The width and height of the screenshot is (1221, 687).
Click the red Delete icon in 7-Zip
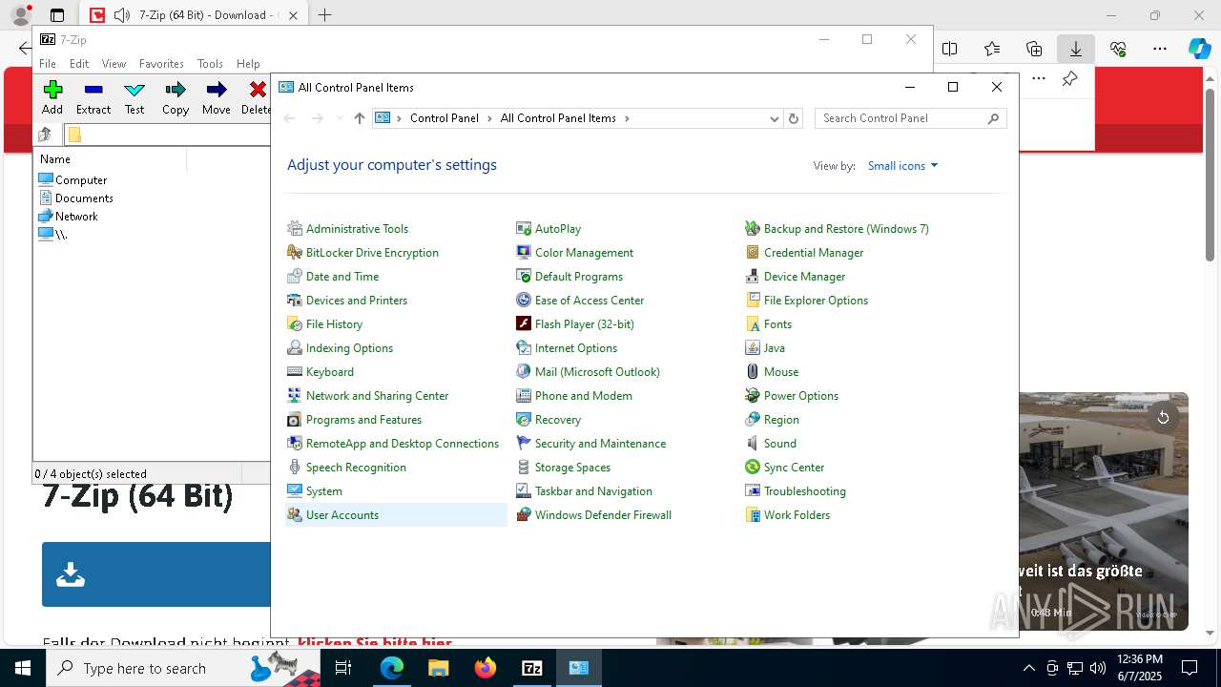257,90
